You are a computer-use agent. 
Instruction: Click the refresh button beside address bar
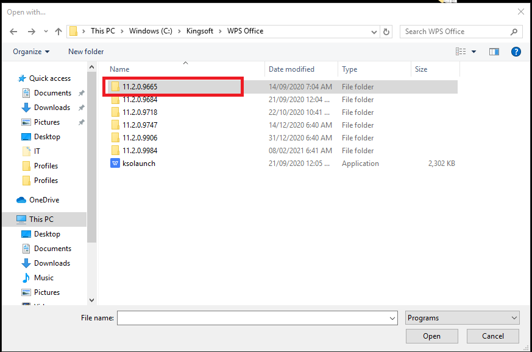coord(386,32)
